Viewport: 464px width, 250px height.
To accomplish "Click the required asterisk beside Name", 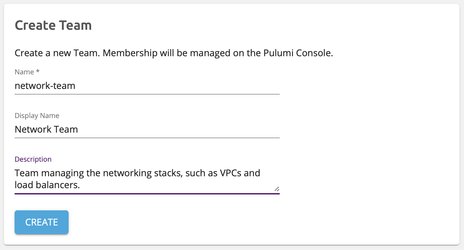I will click(x=38, y=72).
